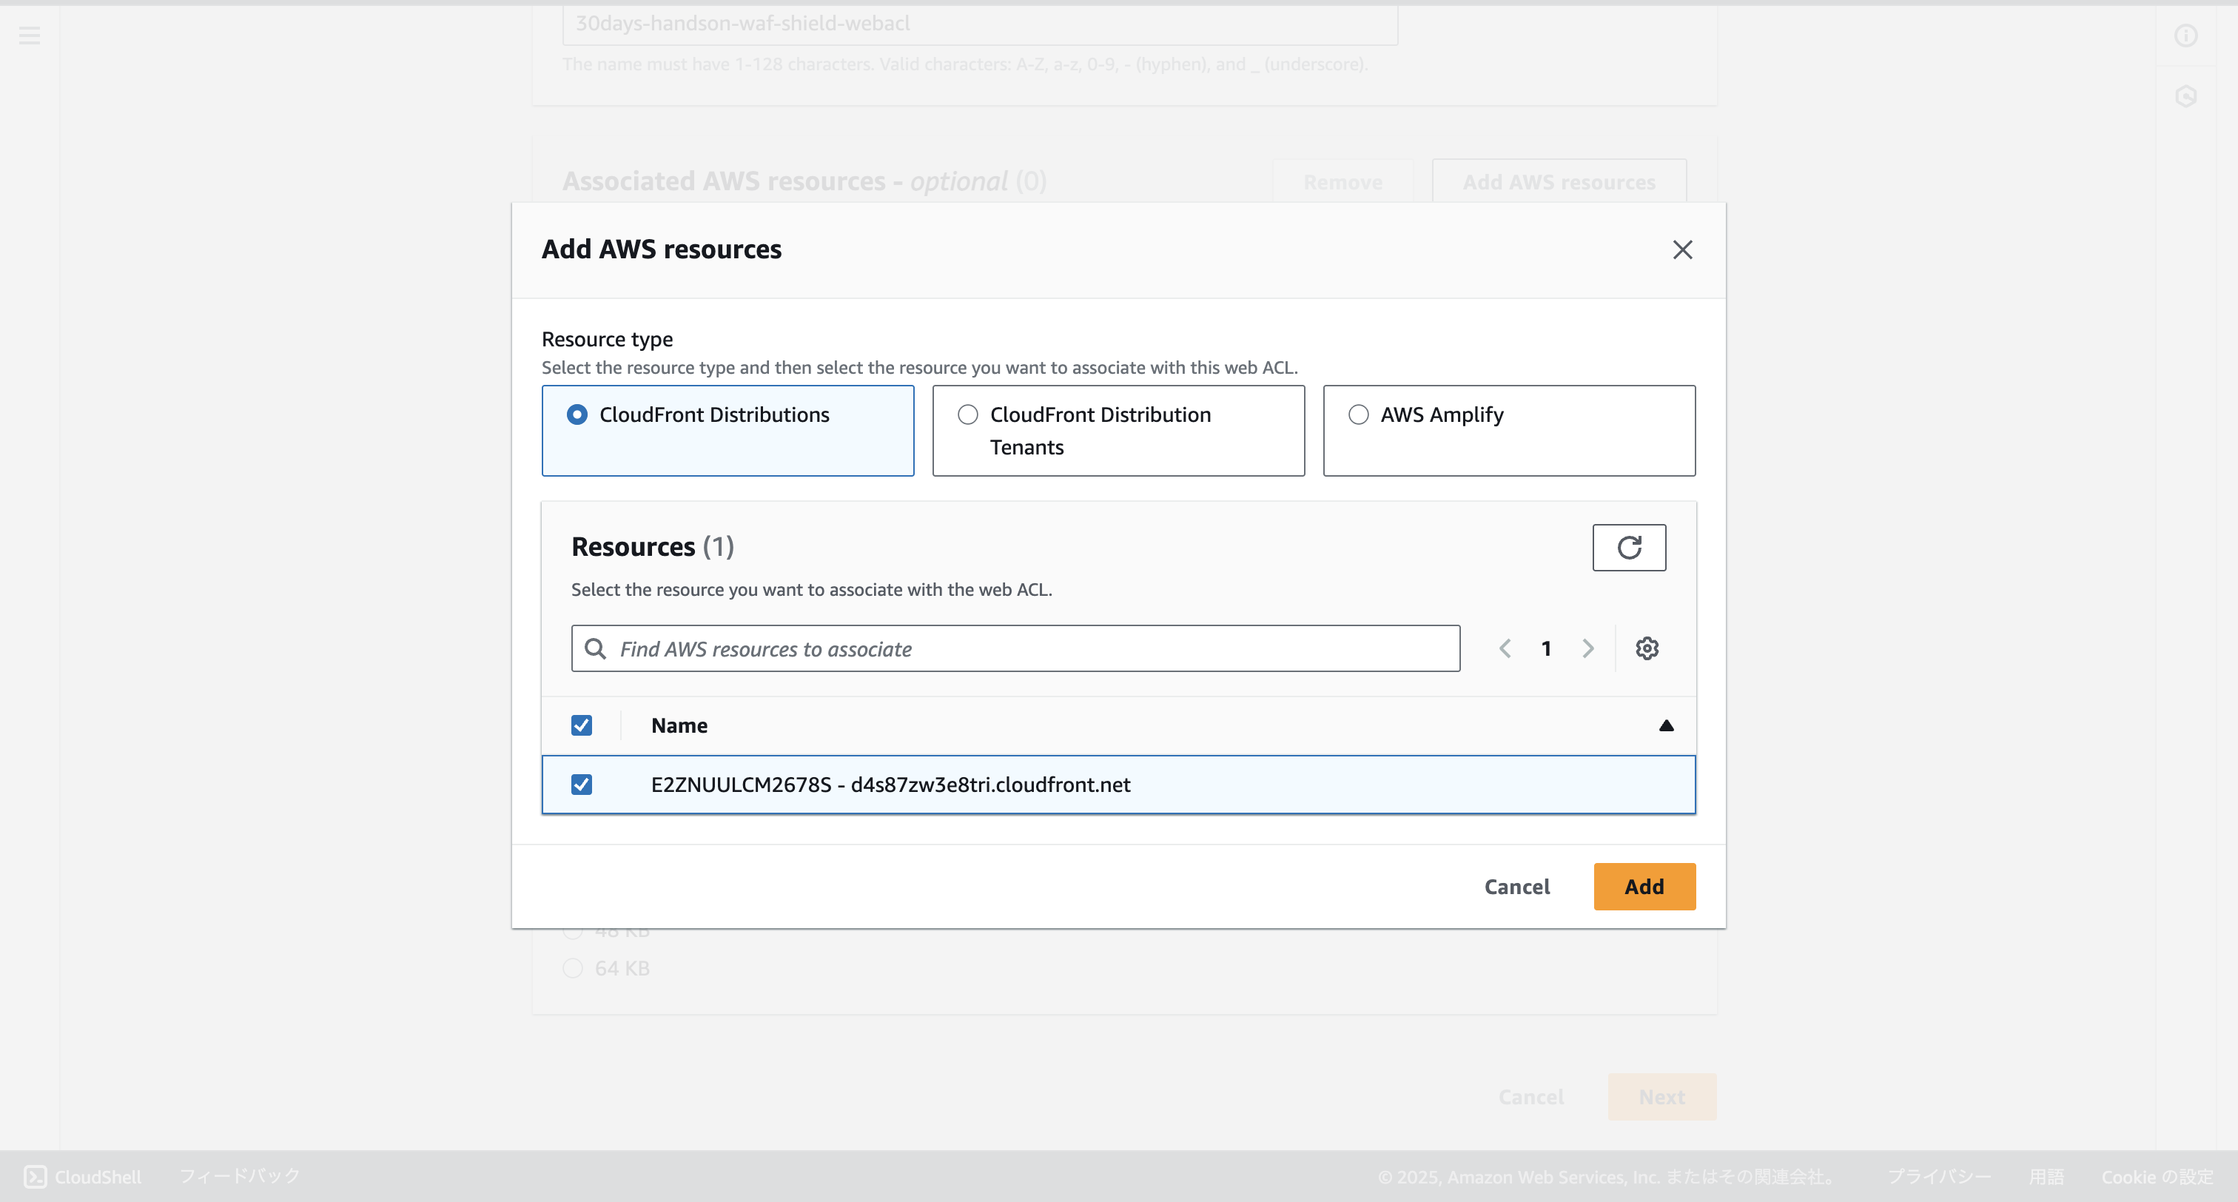Click hexagon icon below info icon

2185,96
